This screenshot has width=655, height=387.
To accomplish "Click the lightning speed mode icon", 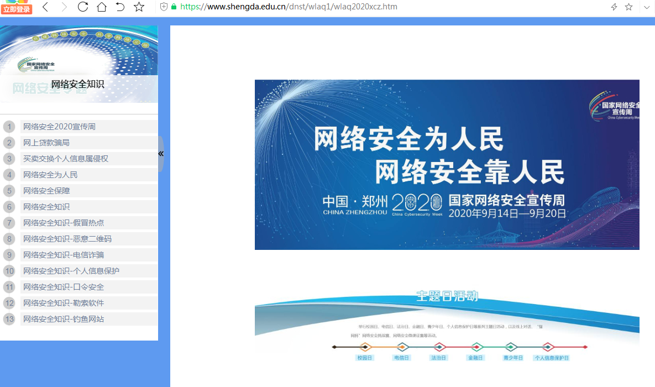I will (614, 7).
